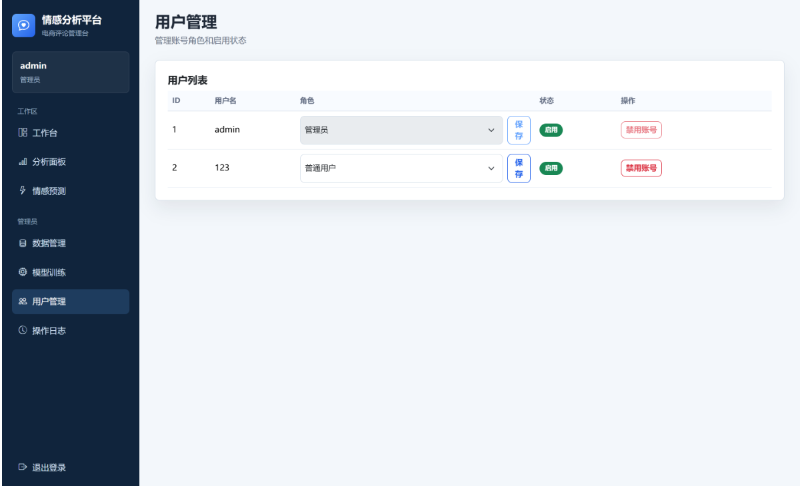The height and width of the screenshot is (486, 810).
Task: Click the 模型训练 chip icon
Action: (23, 272)
